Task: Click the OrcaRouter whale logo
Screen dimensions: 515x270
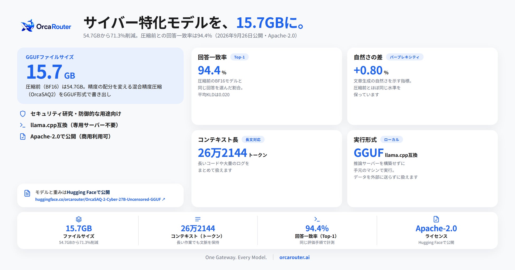Action: pos(27,26)
